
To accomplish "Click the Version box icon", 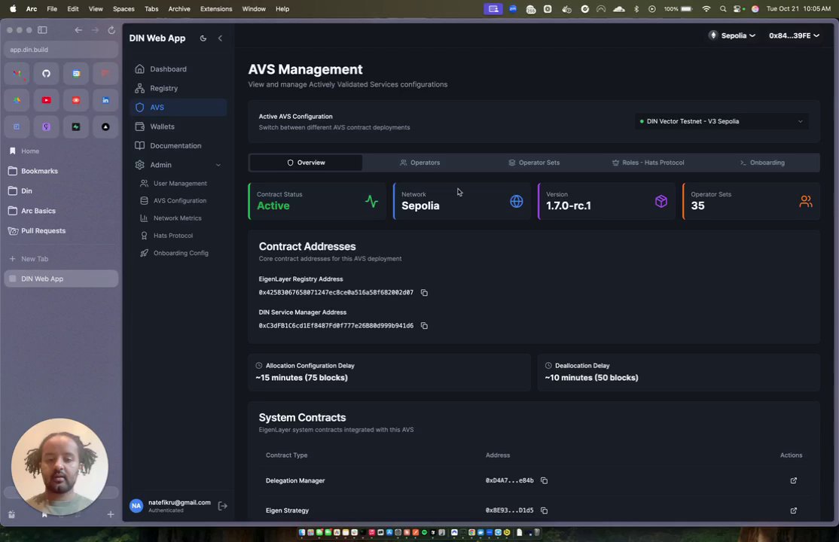I will click(x=661, y=201).
